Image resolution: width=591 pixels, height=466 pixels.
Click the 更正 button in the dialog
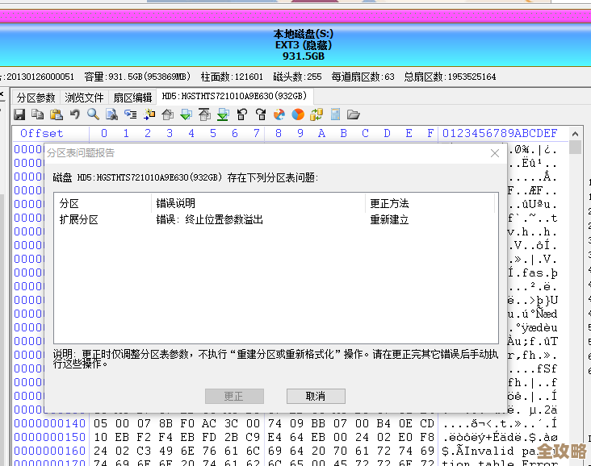(x=234, y=396)
